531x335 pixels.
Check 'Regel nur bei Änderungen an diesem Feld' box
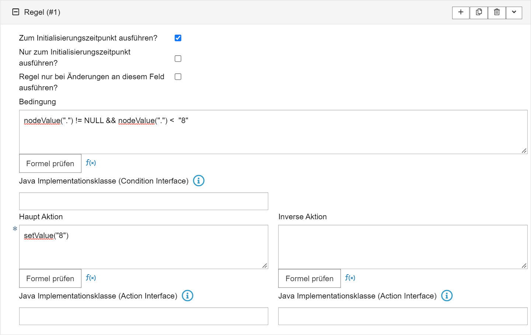178,77
